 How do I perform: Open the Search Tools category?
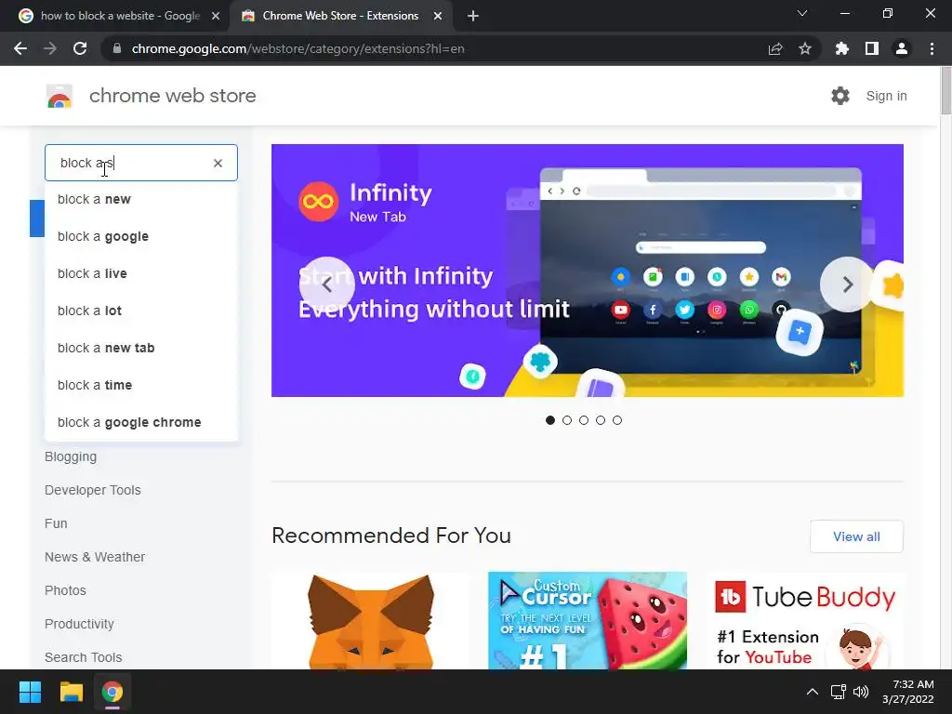point(83,657)
